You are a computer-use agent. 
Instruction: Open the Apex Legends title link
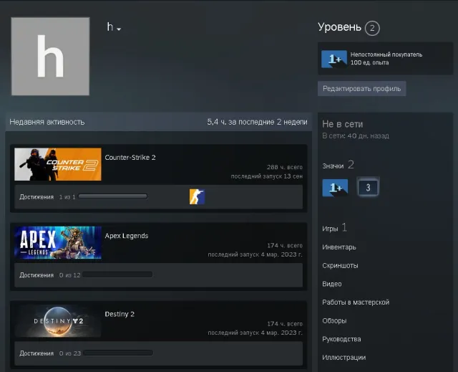click(127, 236)
